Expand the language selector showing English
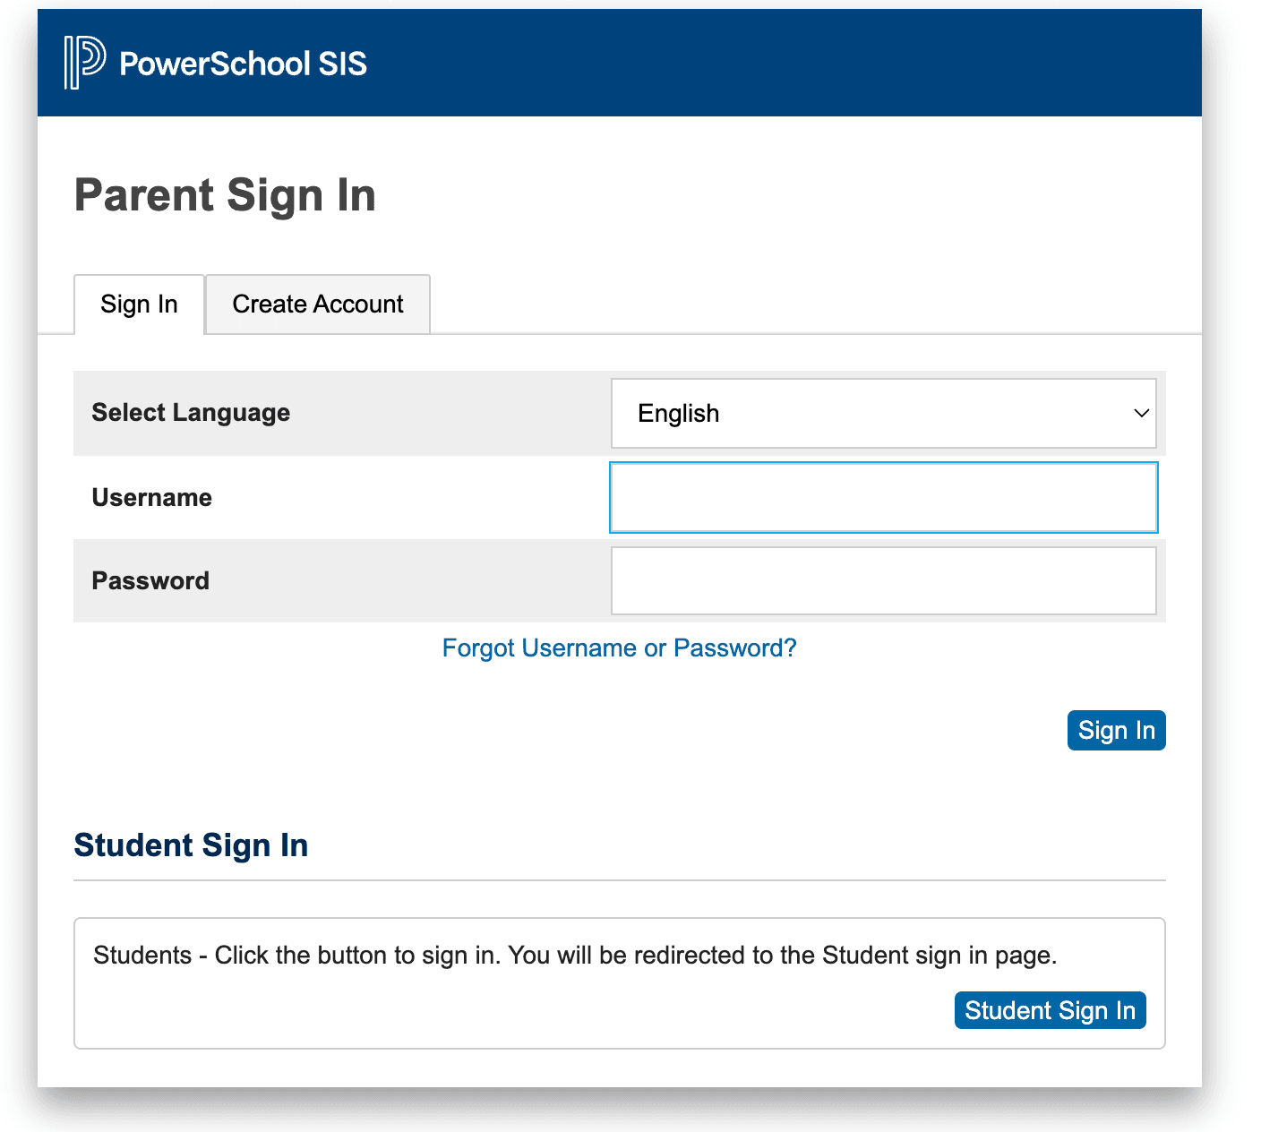The image size is (1261, 1132). pos(883,413)
